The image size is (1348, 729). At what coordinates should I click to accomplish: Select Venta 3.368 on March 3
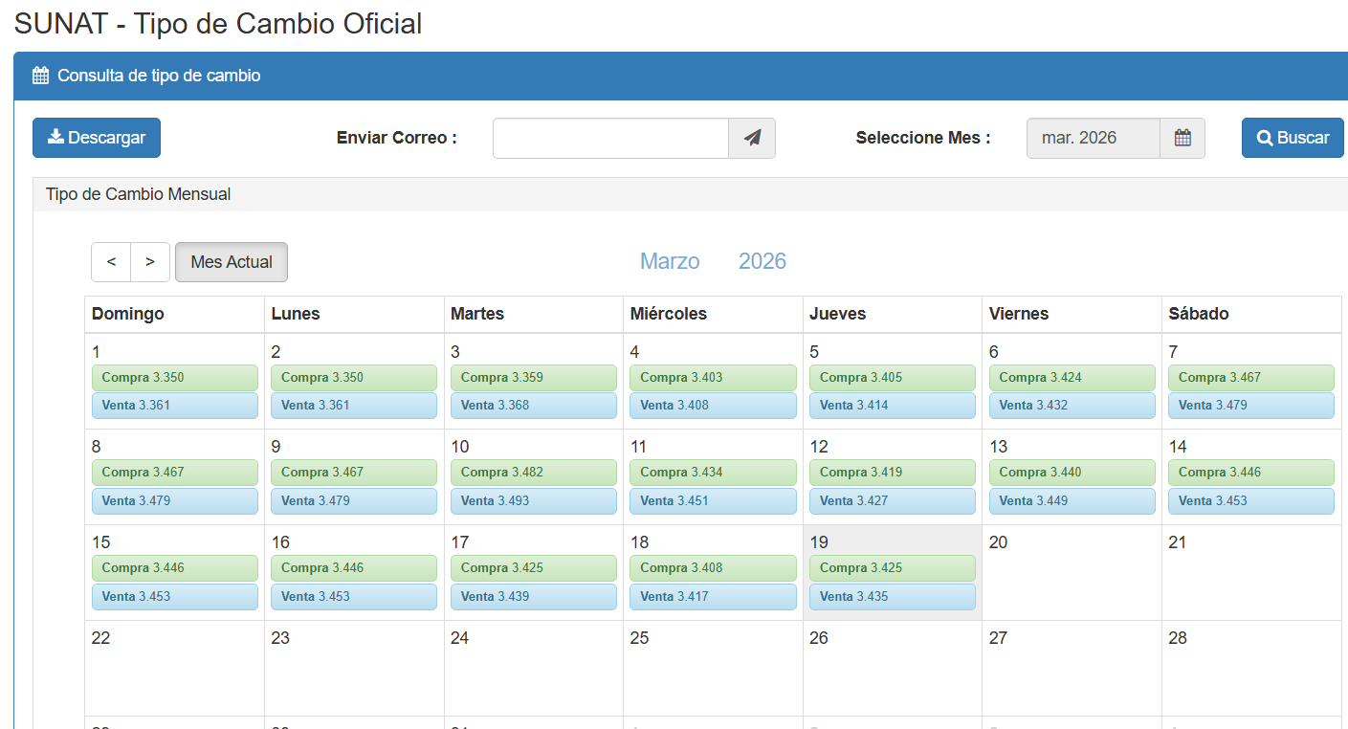pyautogui.click(x=534, y=406)
